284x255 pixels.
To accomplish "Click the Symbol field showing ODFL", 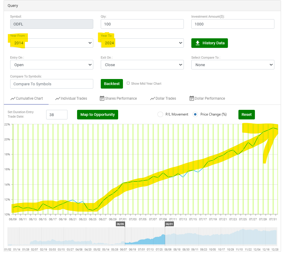I will [x=52, y=24].
